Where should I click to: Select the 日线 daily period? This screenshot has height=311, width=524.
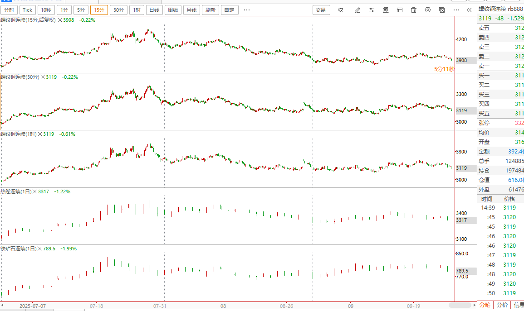(x=154, y=10)
